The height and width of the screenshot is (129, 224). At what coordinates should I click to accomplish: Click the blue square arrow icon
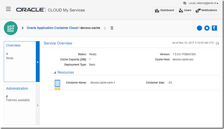click(x=214, y=28)
